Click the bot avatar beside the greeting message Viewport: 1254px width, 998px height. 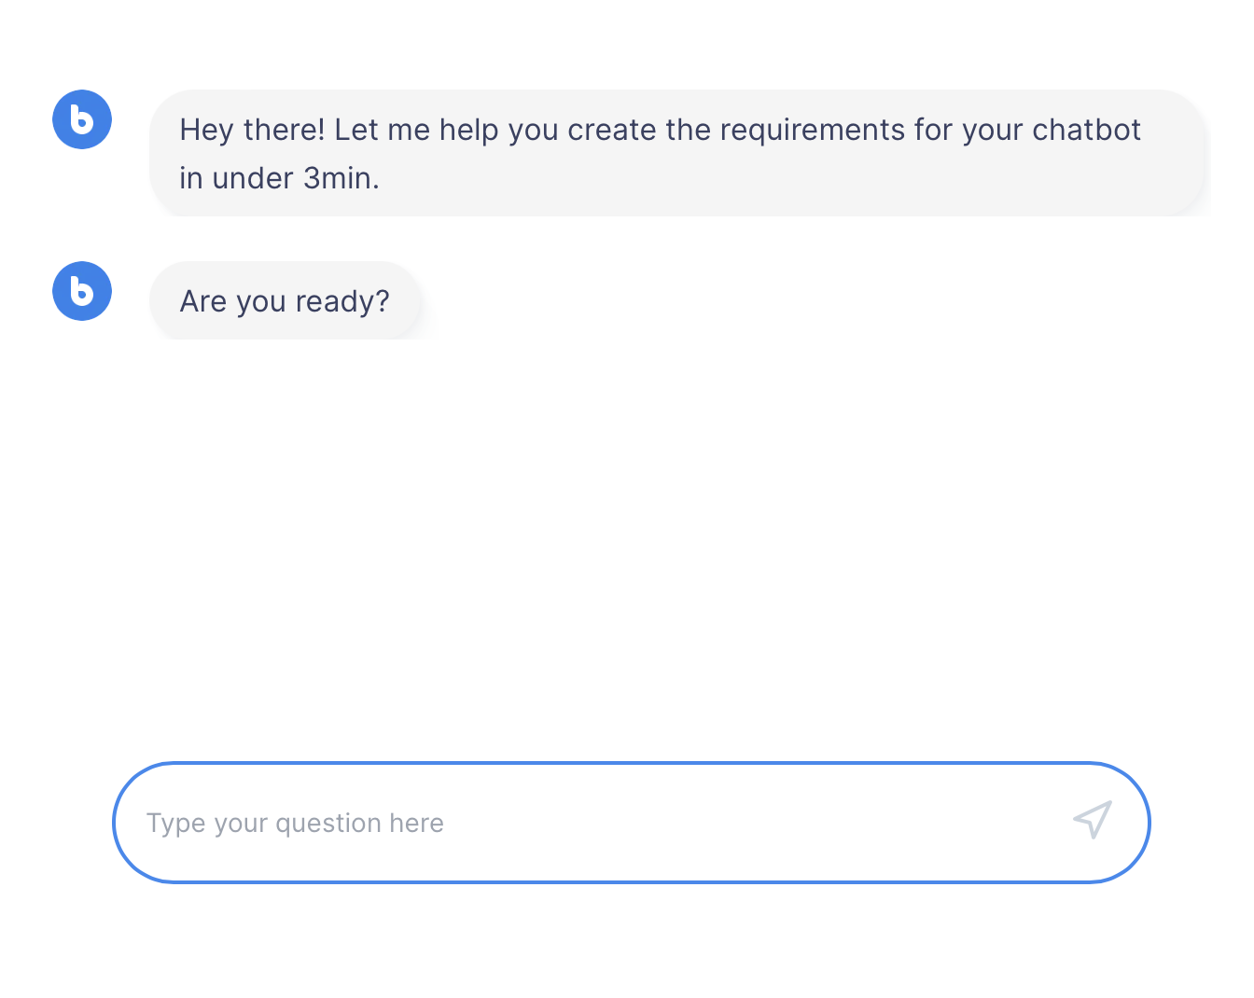(x=82, y=119)
